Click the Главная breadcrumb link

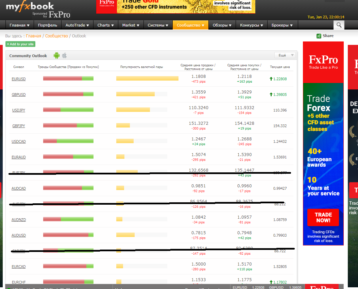tap(33, 36)
